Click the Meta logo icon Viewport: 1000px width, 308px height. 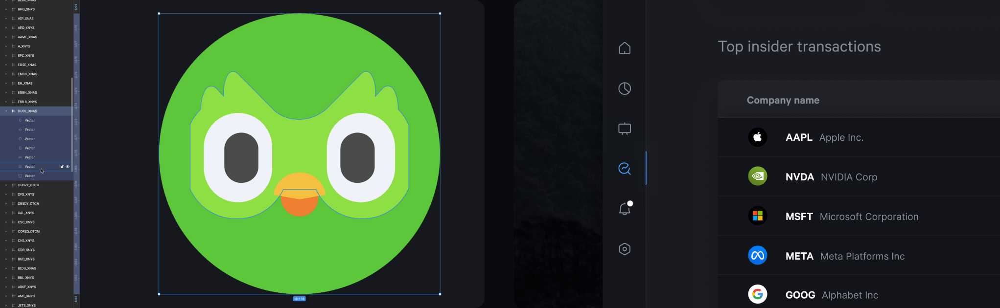coord(758,255)
